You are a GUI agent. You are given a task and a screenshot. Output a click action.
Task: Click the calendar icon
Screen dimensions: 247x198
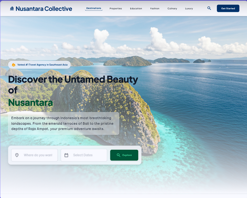66,155
